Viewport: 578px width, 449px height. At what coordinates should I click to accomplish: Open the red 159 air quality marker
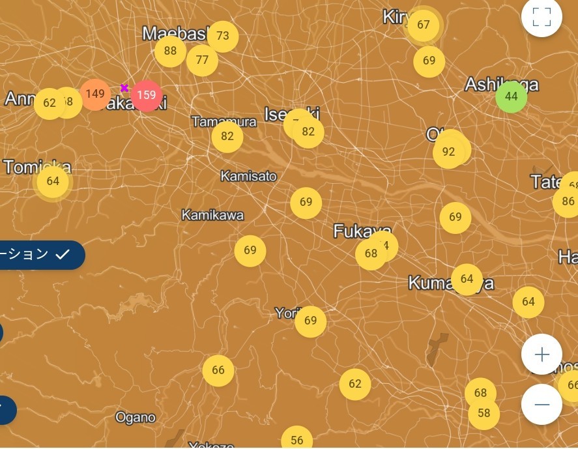147,96
